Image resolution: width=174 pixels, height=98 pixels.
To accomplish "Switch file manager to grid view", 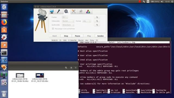I will tap(76, 68).
